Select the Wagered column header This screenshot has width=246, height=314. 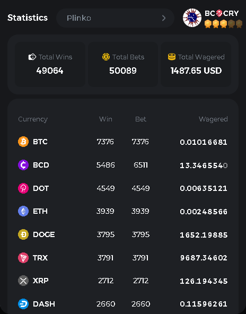(x=213, y=119)
